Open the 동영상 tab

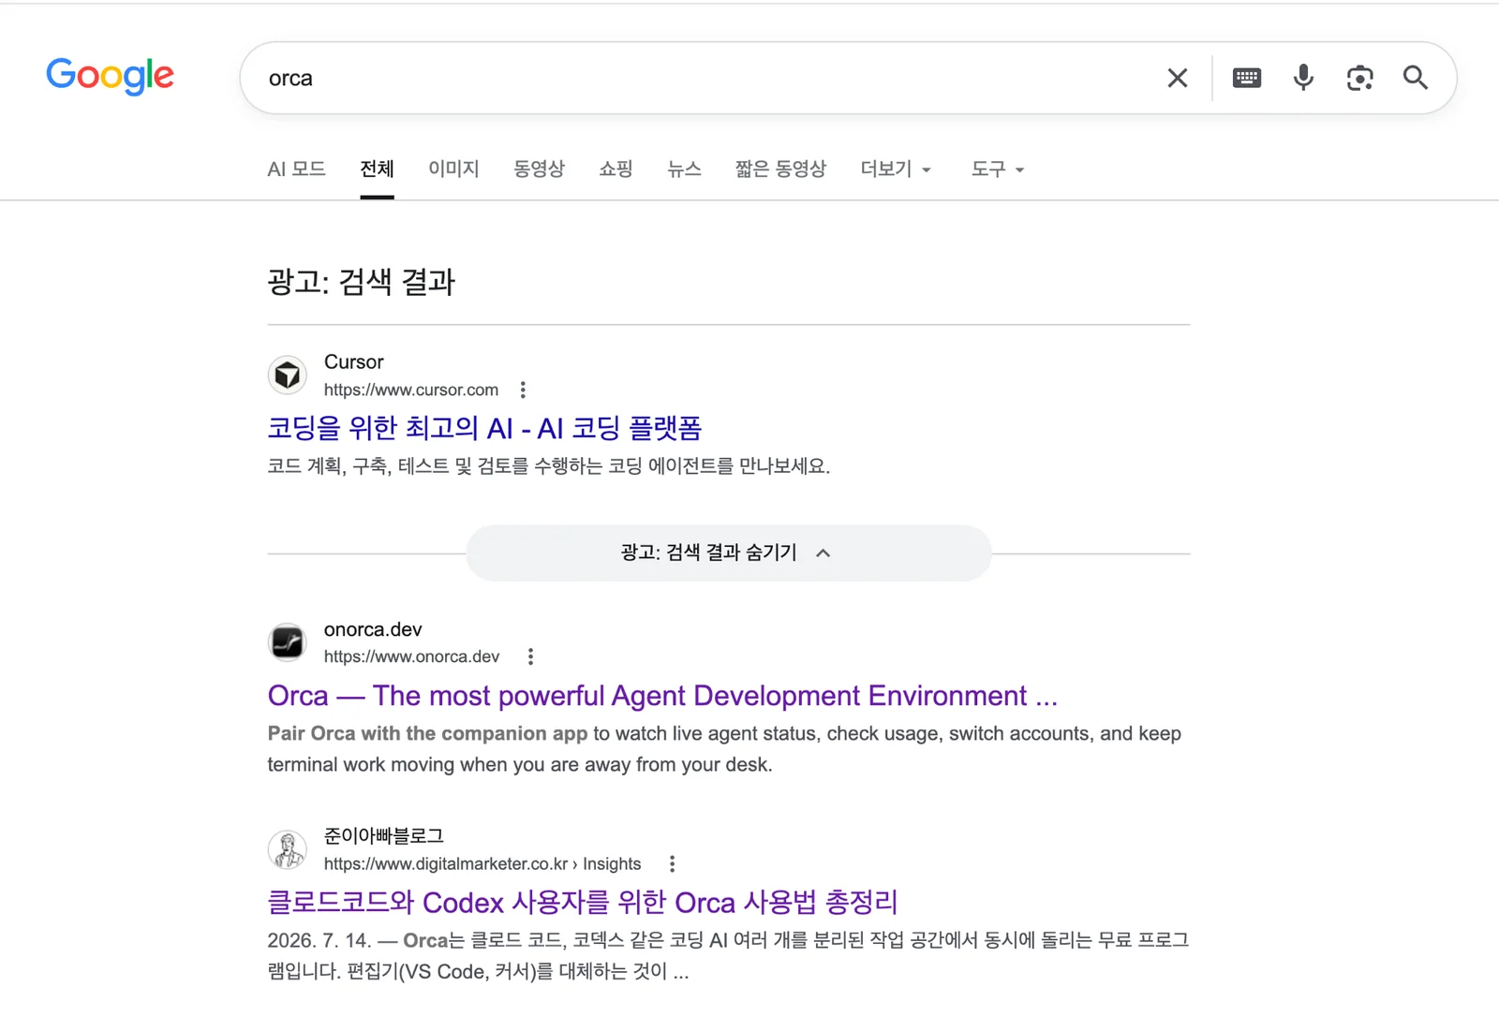(x=539, y=169)
